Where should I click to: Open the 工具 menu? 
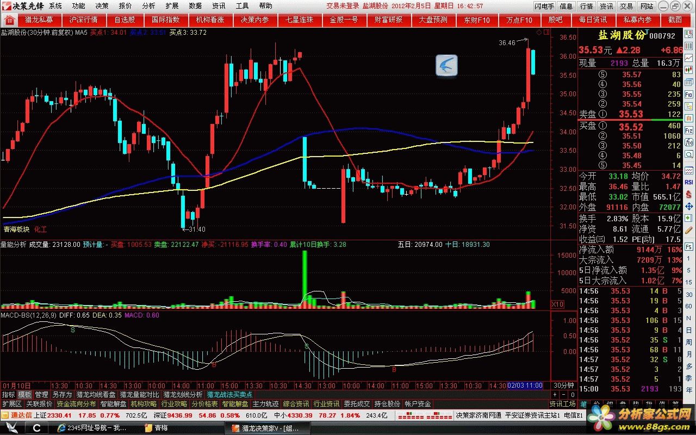pyautogui.click(x=243, y=6)
